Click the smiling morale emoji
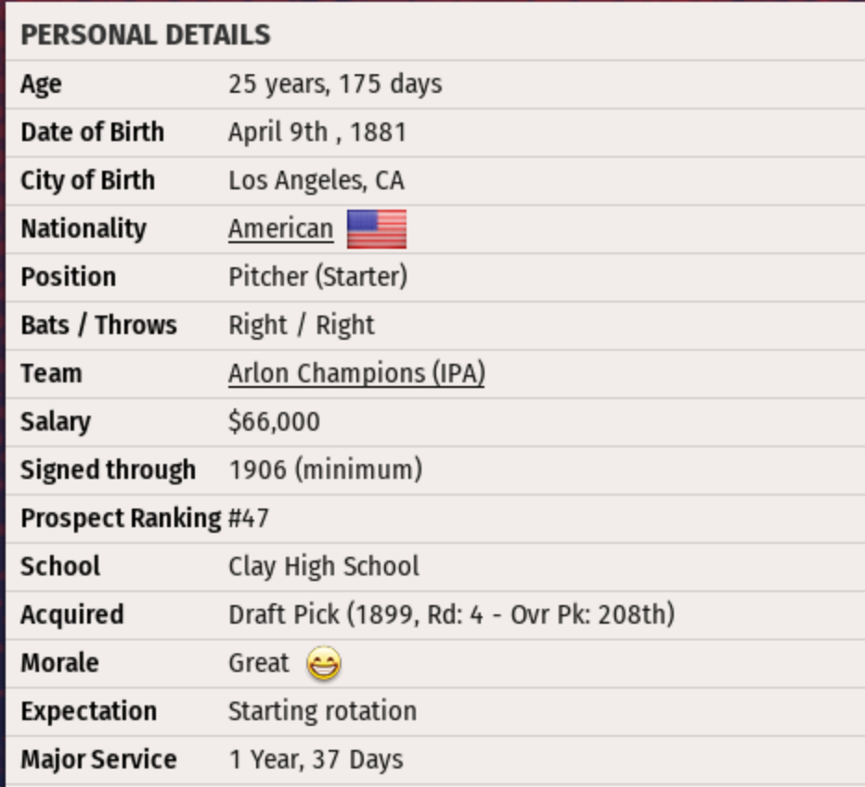Screen dimensions: 865x787 [x=323, y=664]
